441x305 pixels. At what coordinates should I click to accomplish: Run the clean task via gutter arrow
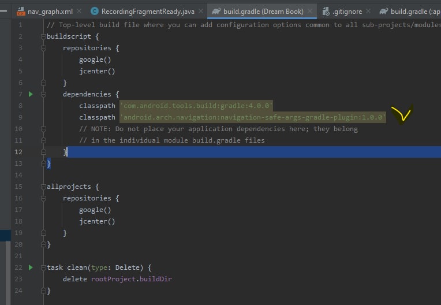(31, 267)
